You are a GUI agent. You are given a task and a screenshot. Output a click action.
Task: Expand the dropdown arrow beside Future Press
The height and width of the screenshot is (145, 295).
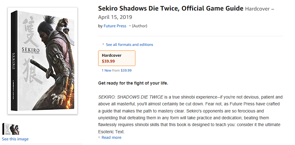(130, 26)
